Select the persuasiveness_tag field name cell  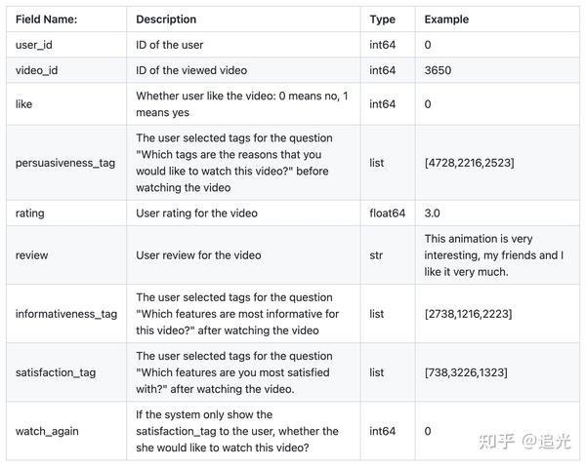(x=64, y=163)
